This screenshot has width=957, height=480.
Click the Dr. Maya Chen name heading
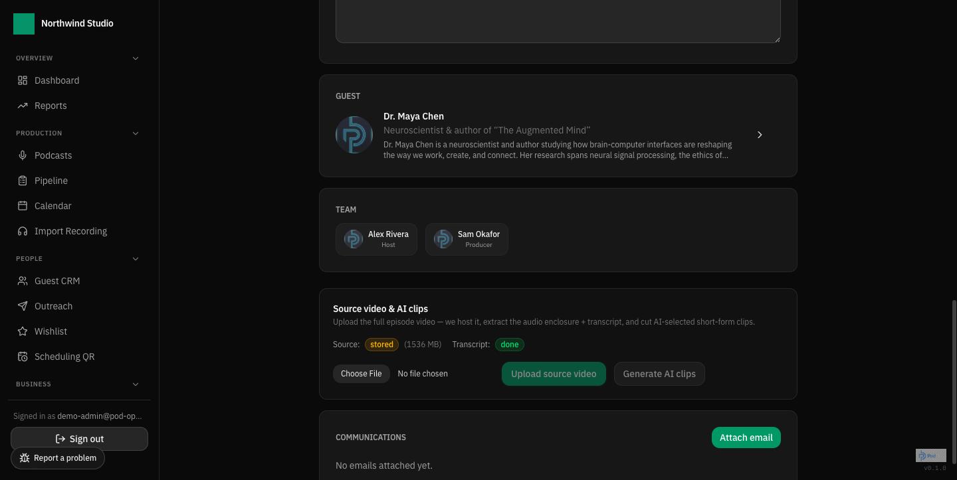413,116
